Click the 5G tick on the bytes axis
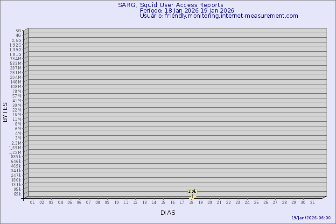 [18, 31]
